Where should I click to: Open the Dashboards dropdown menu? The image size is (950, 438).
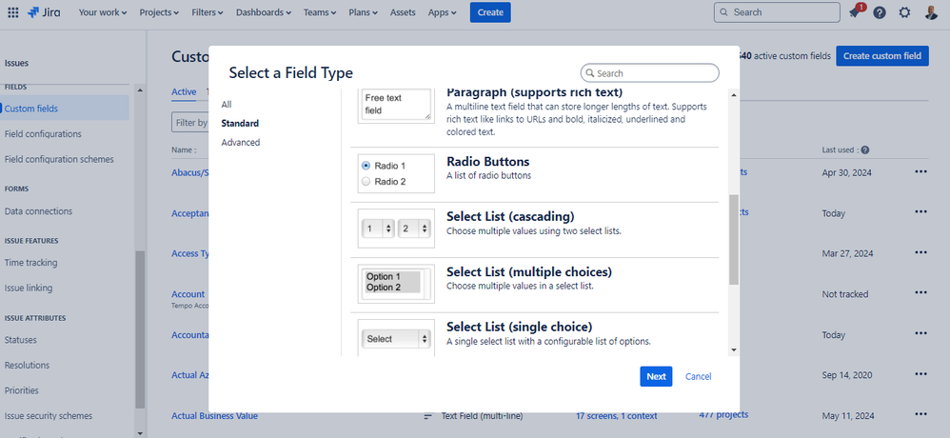click(x=260, y=12)
